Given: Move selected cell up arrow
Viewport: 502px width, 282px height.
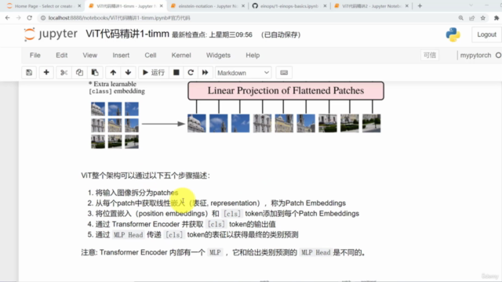Looking at the screenshot, I should point(113,73).
